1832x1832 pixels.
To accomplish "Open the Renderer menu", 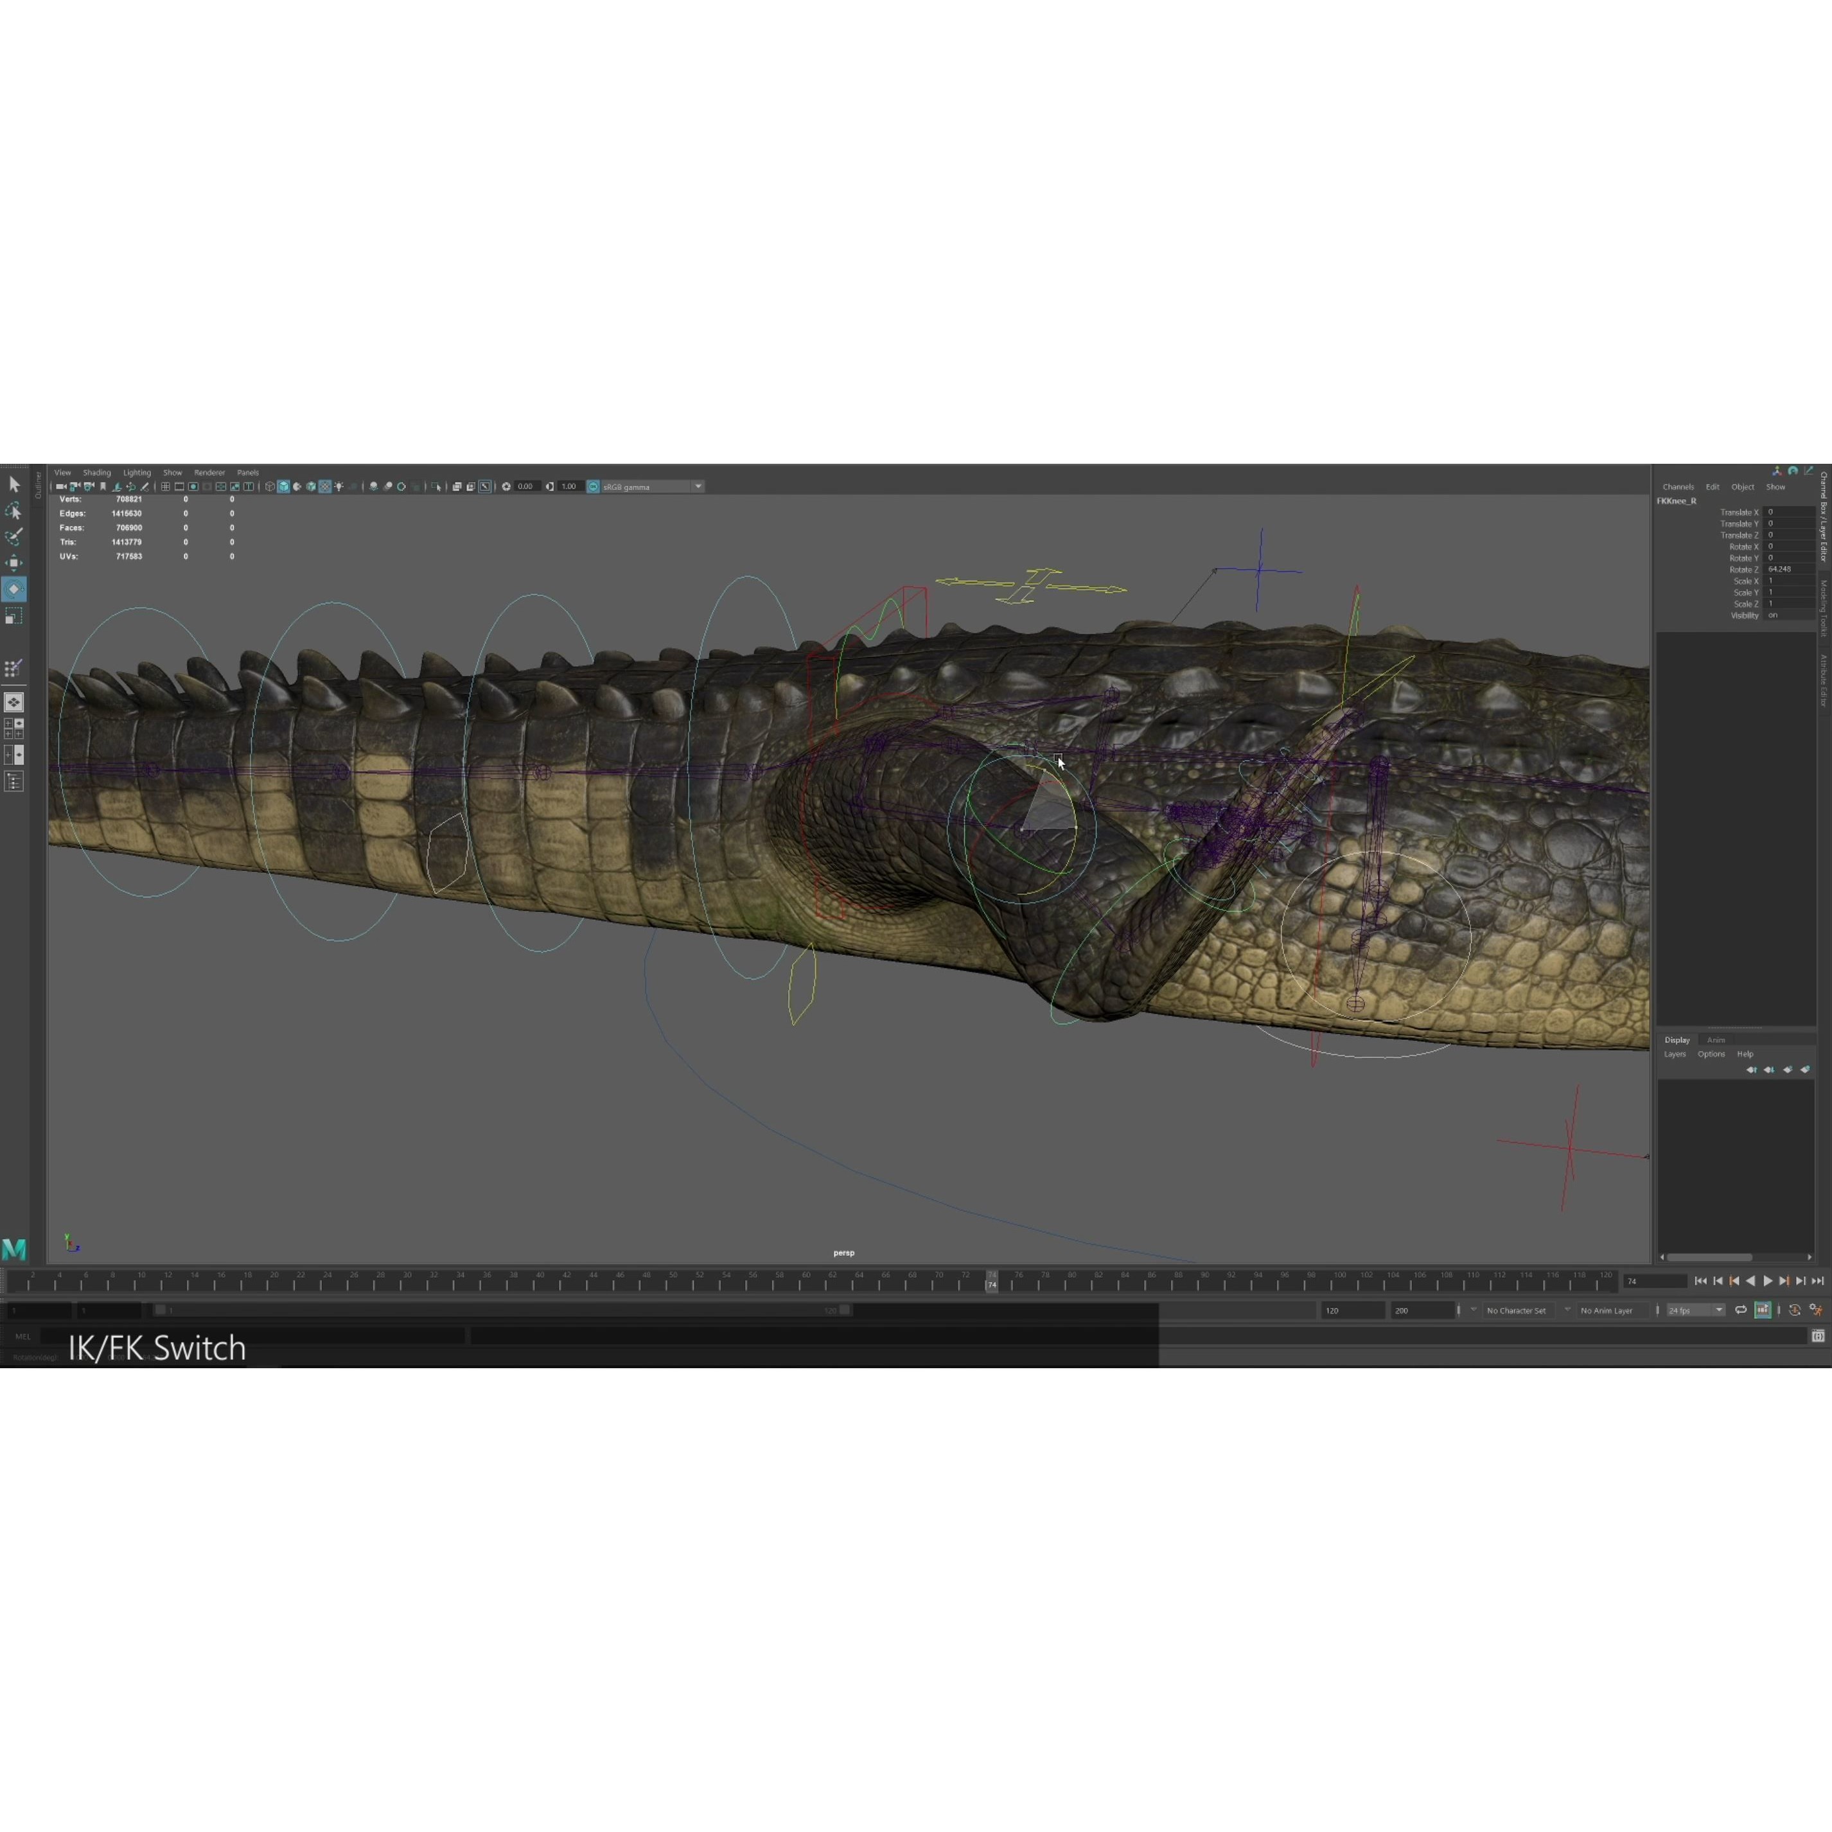I will click(x=209, y=472).
